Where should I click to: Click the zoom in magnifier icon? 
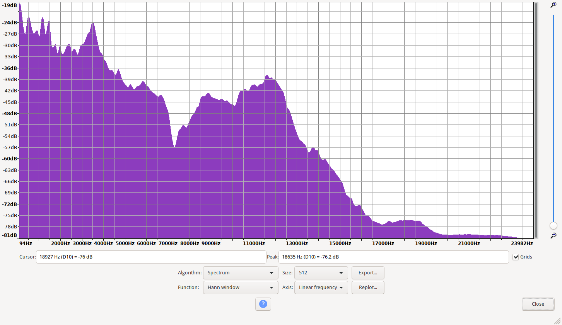tap(553, 5)
